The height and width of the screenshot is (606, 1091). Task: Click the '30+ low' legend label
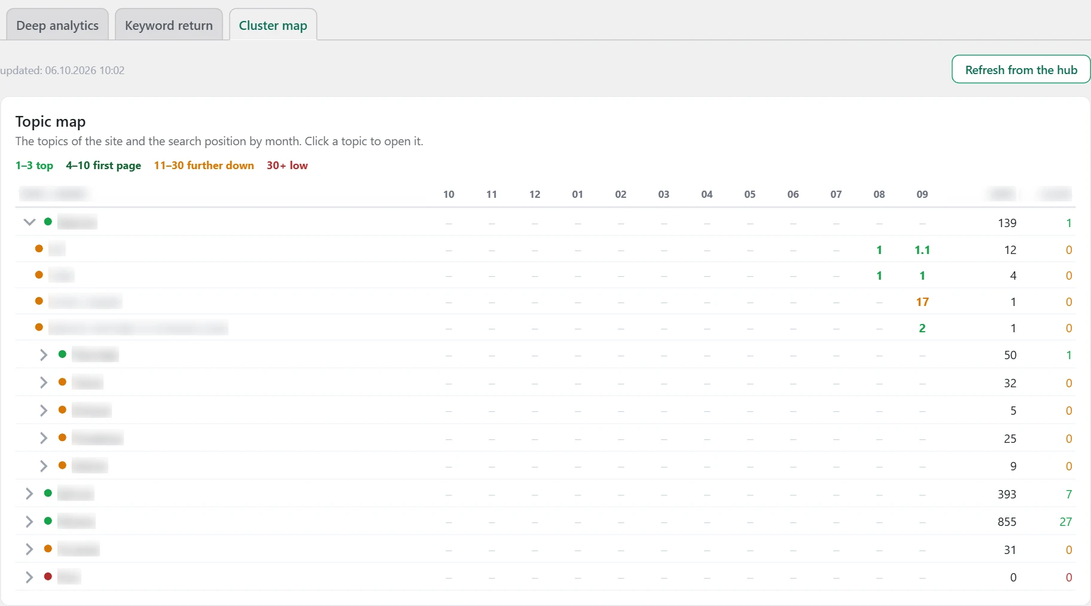pos(287,166)
